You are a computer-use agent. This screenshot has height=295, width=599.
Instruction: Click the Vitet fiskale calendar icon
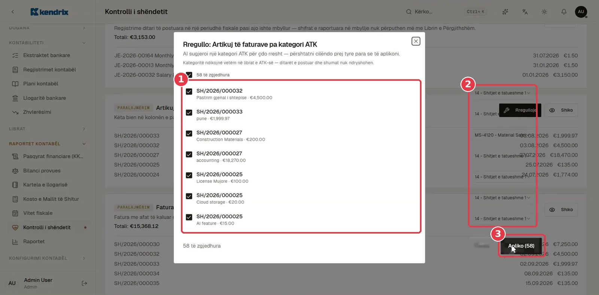coord(15,213)
